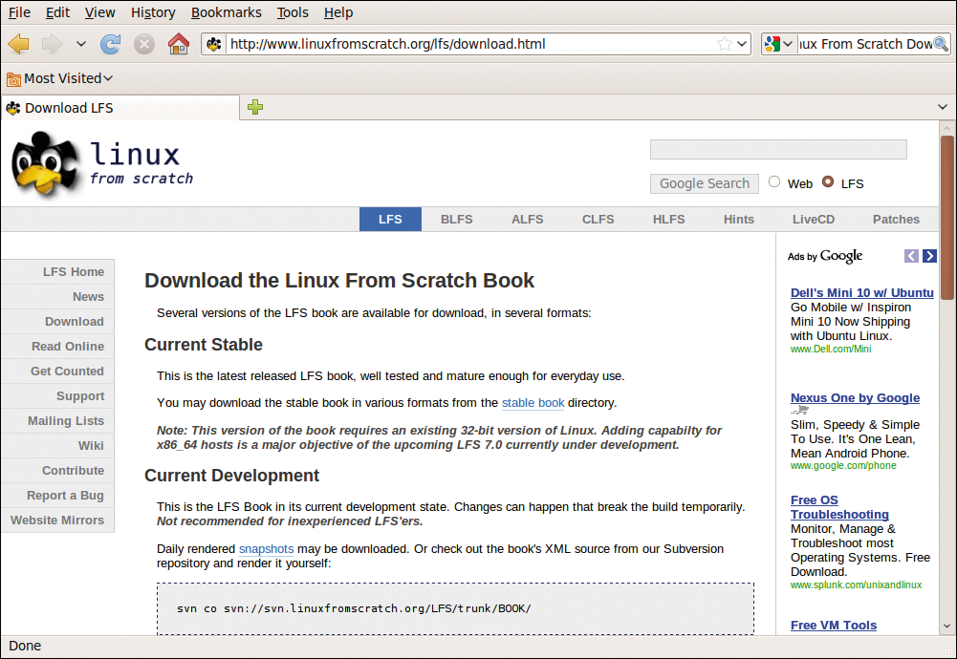Click the site search text field

[778, 149]
